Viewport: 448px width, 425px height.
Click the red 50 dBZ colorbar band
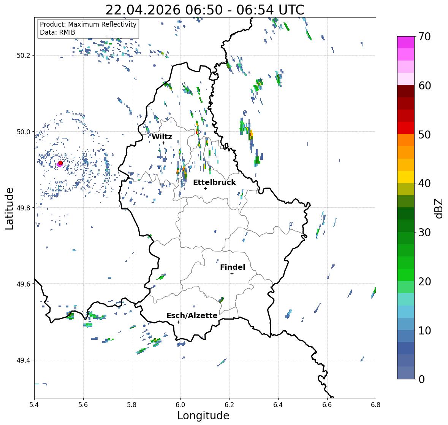(406, 128)
